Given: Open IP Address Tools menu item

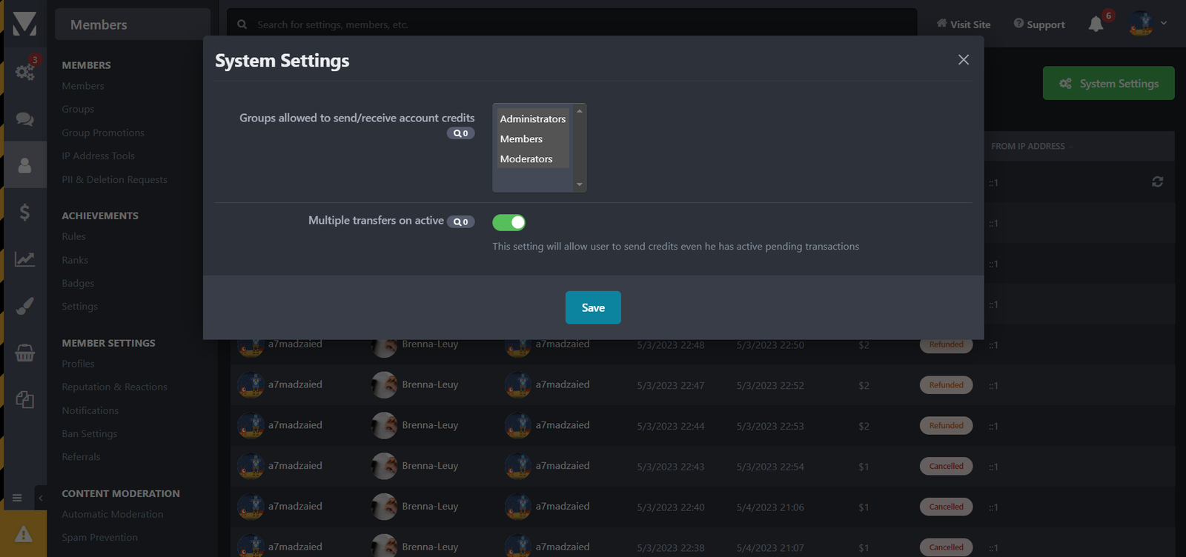Looking at the screenshot, I should point(99,156).
